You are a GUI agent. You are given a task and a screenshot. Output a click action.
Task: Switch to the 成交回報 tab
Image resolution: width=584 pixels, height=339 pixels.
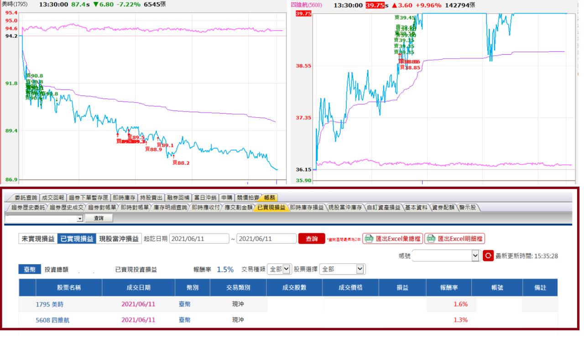[52, 198]
